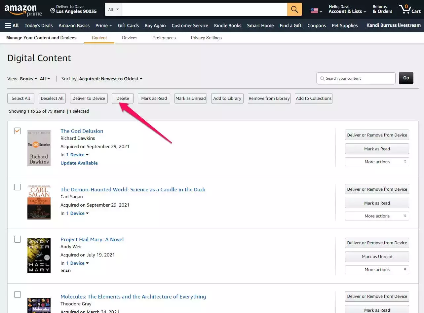The image size is (424, 313).
Task: Open the Prime nav menu
Action: point(103,25)
